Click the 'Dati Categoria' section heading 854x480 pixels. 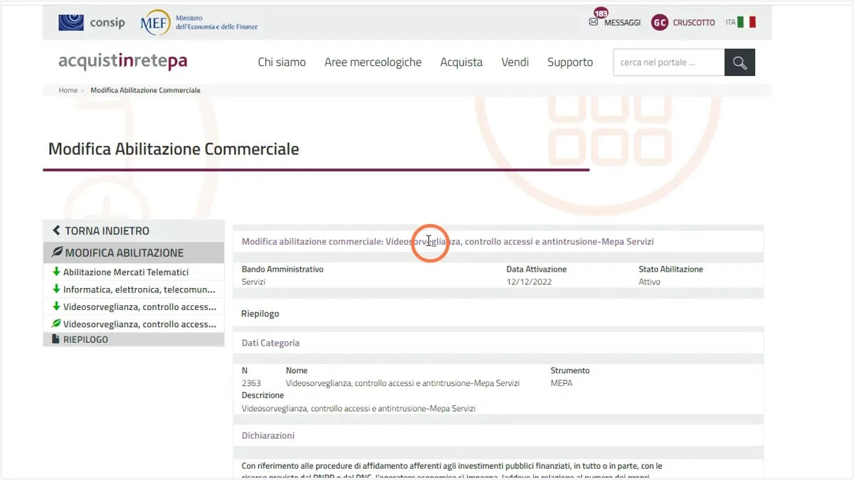(270, 343)
